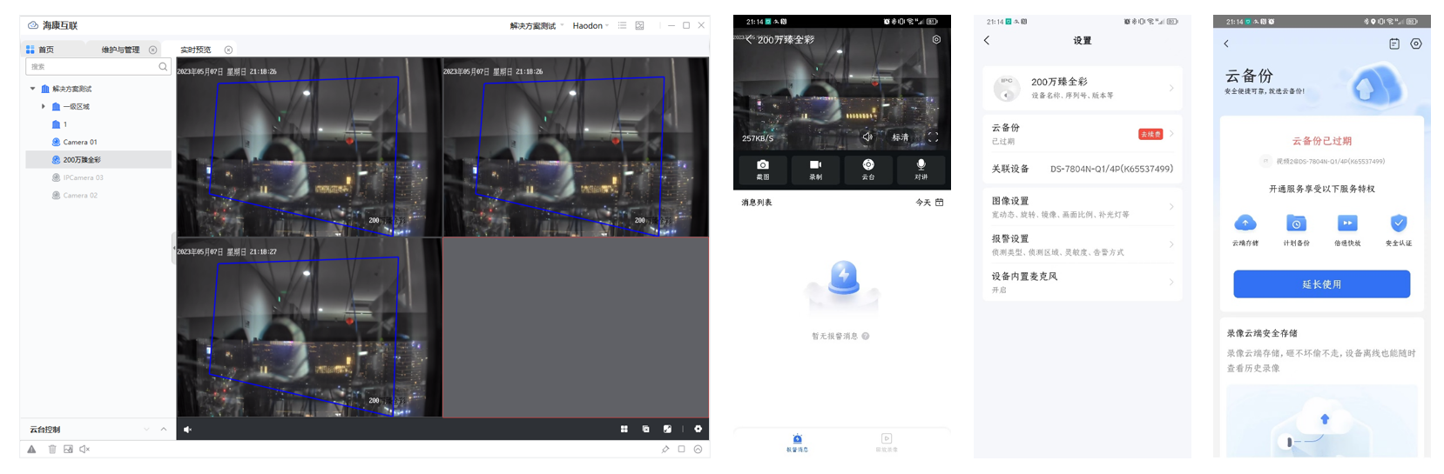Click the alarm triangle icon in the status bar
The height and width of the screenshot is (474, 1444).
pos(31,450)
